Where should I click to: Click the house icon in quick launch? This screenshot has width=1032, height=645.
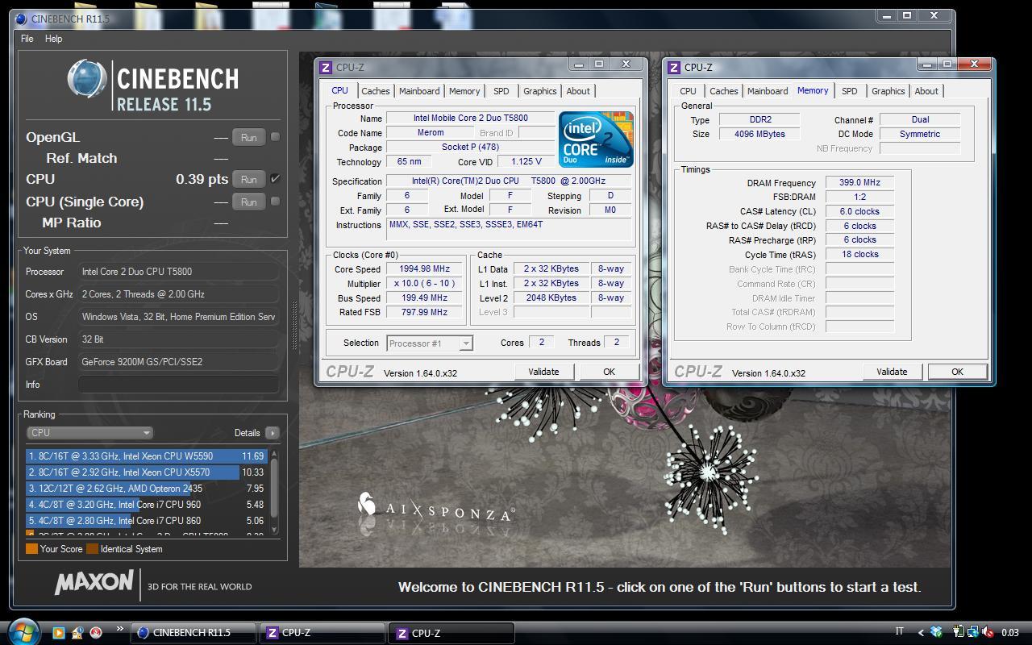click(x=77, y=633)
